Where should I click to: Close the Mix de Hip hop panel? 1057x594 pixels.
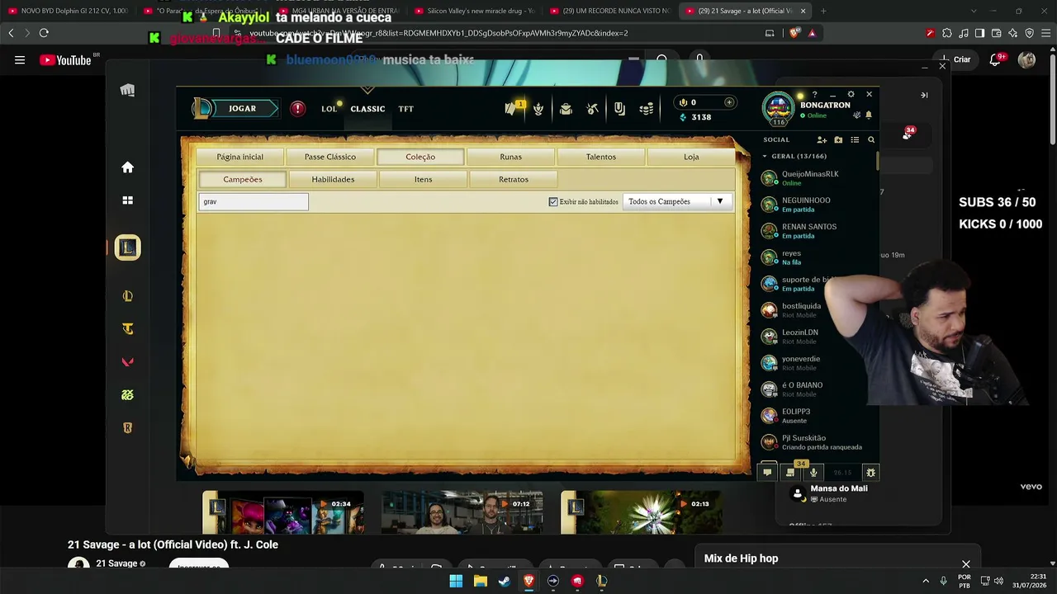click(965, 564)
